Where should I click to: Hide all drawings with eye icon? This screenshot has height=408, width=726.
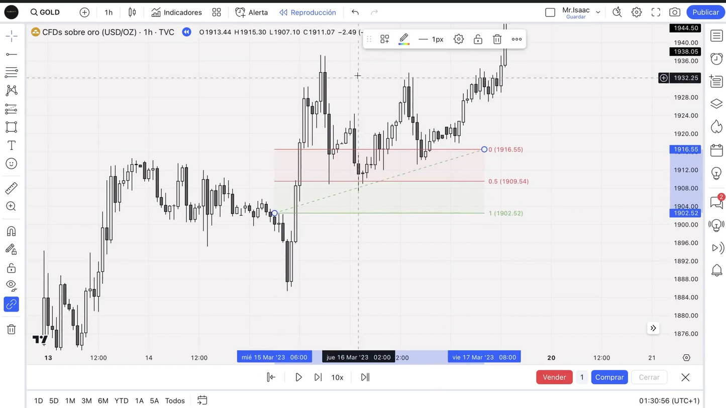pyautogui.click(x=11, y=286)
